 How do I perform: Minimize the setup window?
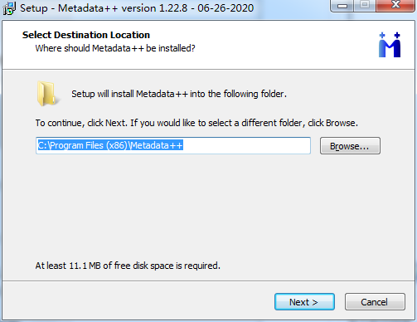(x=342, y=6)
